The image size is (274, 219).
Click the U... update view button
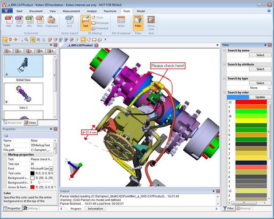coord(19,51)
